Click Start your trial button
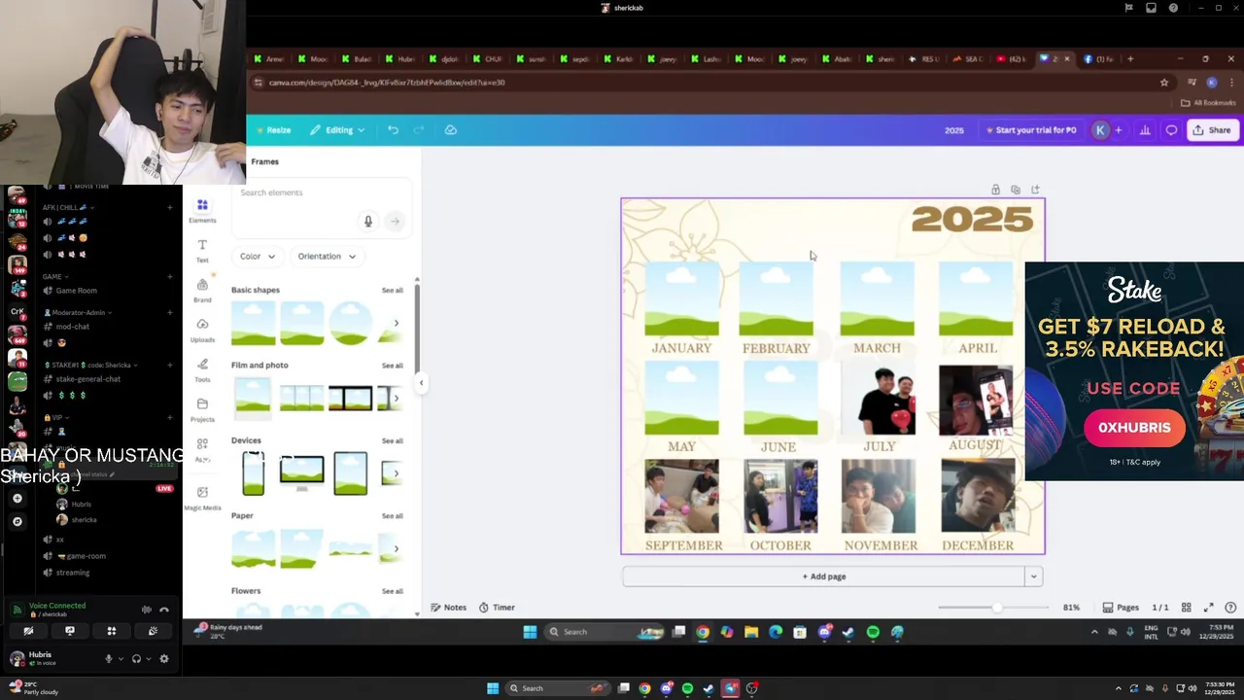Screen dimensions: 1244x700 click(1030, 130)
